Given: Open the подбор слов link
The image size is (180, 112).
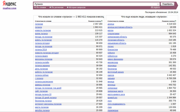Looking at the screenshot, I should tap(10, 8).
